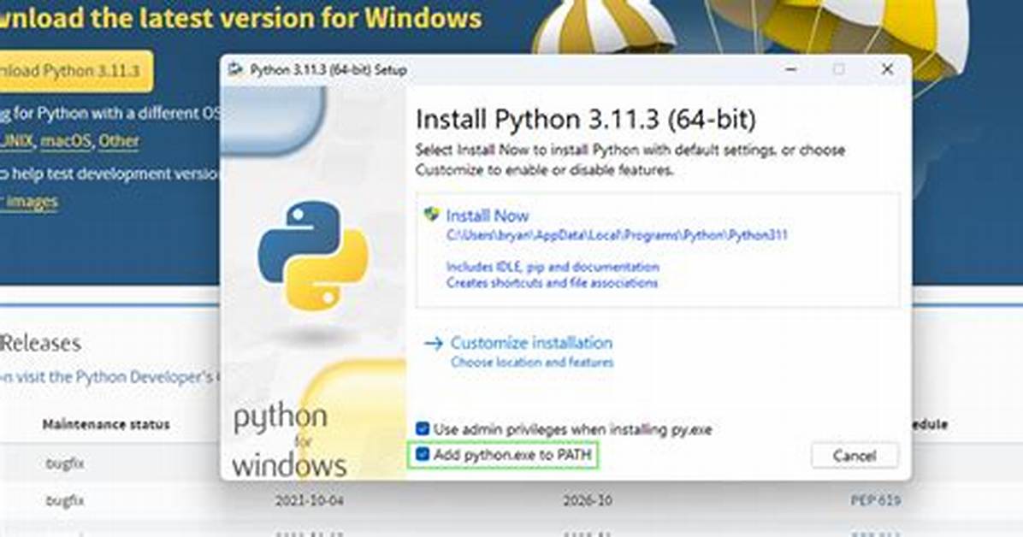Click 'Includes IDLE, pip and documentation' text
The width and height of the screenshot is (1023, 537).
point(553,267)
